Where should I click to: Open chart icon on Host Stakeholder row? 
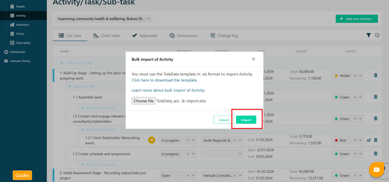tap(368, 140)
